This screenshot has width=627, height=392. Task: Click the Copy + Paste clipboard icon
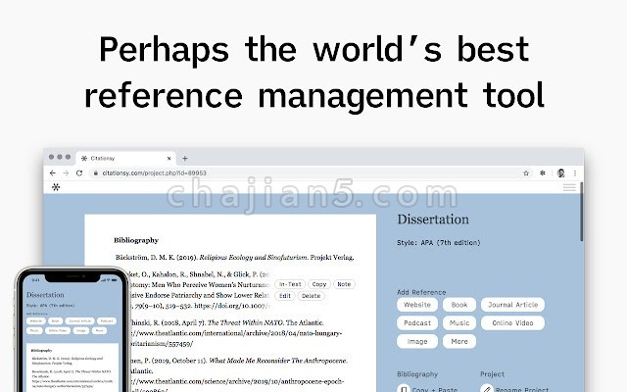pyautogui.click(x=404, y=389)
